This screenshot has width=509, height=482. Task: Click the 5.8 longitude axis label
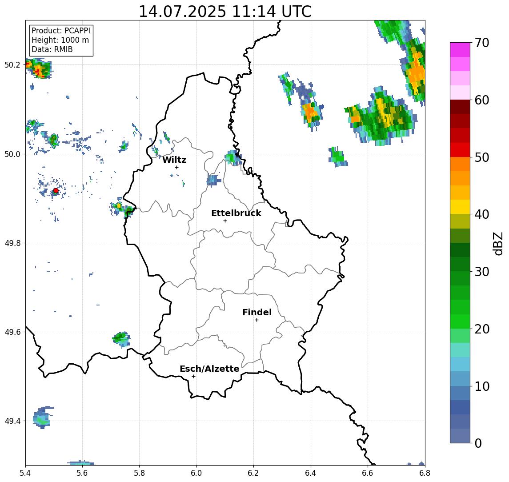[x=140, y=473]
